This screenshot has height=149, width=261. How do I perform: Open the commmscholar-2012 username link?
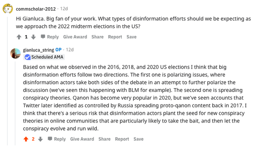36,9
